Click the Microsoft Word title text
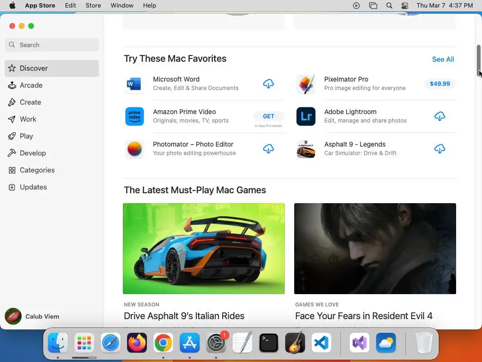This screenshot has height=362, width=482. pos(176,79)
